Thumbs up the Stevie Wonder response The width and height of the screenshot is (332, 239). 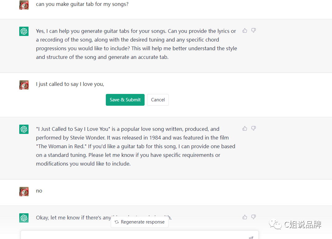pyautogui.click(x=245, y=128)
